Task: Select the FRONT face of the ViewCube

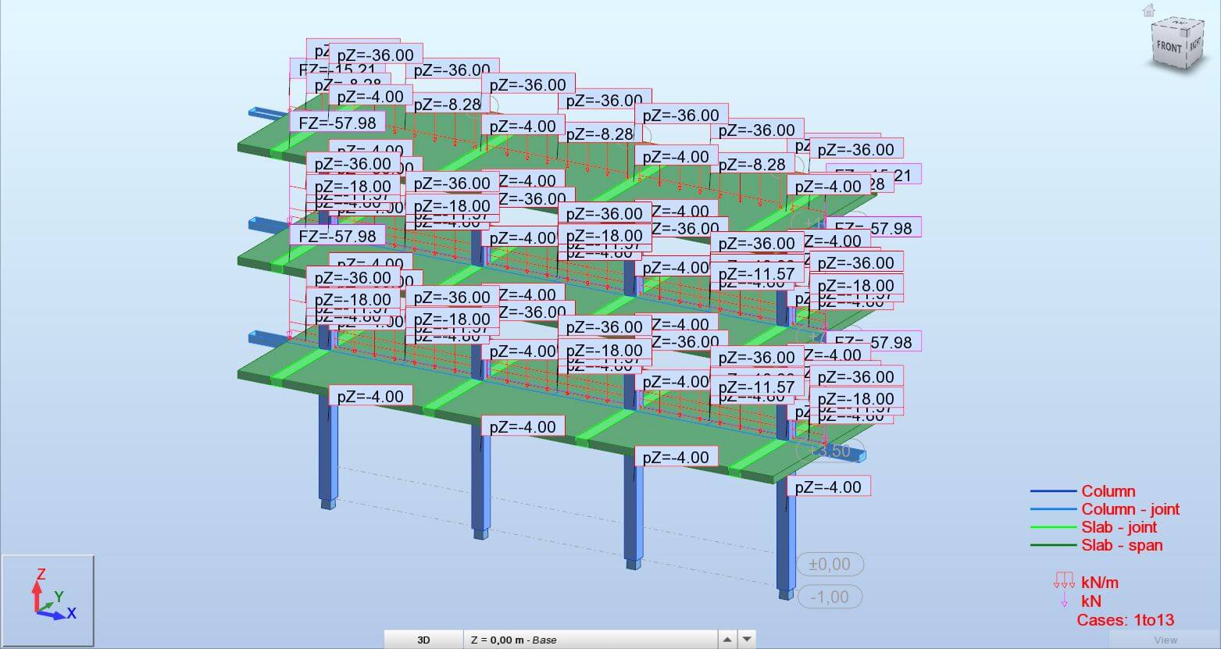Action: pyautogui.click(x=1169, y=47)
